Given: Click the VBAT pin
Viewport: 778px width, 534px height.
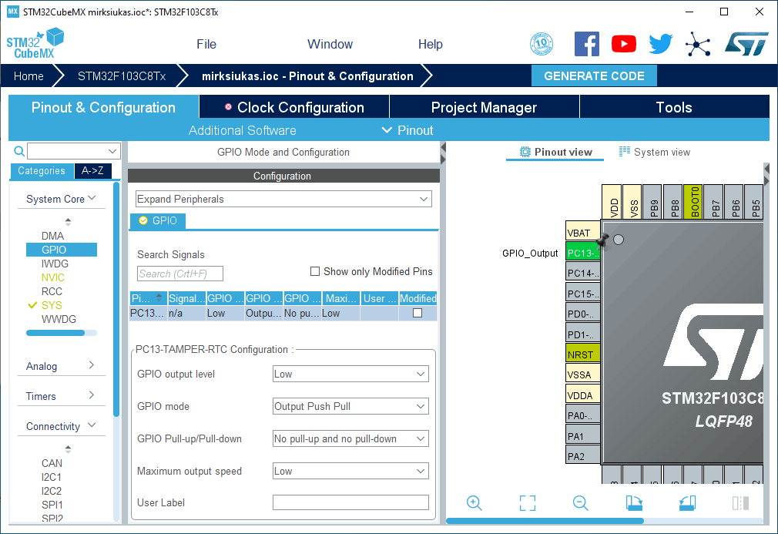Looking at the screenshot, I should pos(583,232).
